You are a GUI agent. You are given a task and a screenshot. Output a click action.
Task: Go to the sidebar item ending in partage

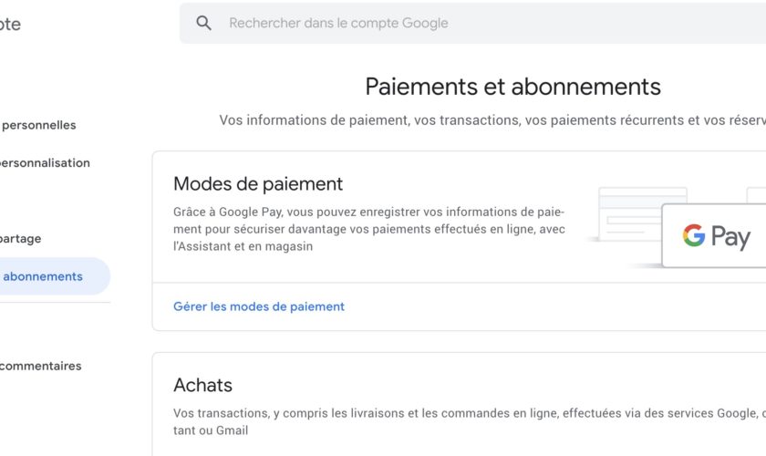pyautogui.click(x=20, y=239)
